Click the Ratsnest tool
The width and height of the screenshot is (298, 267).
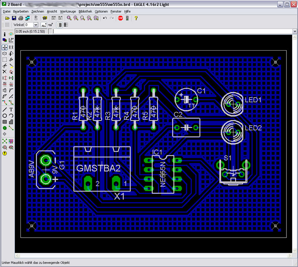tap(4, 141)
